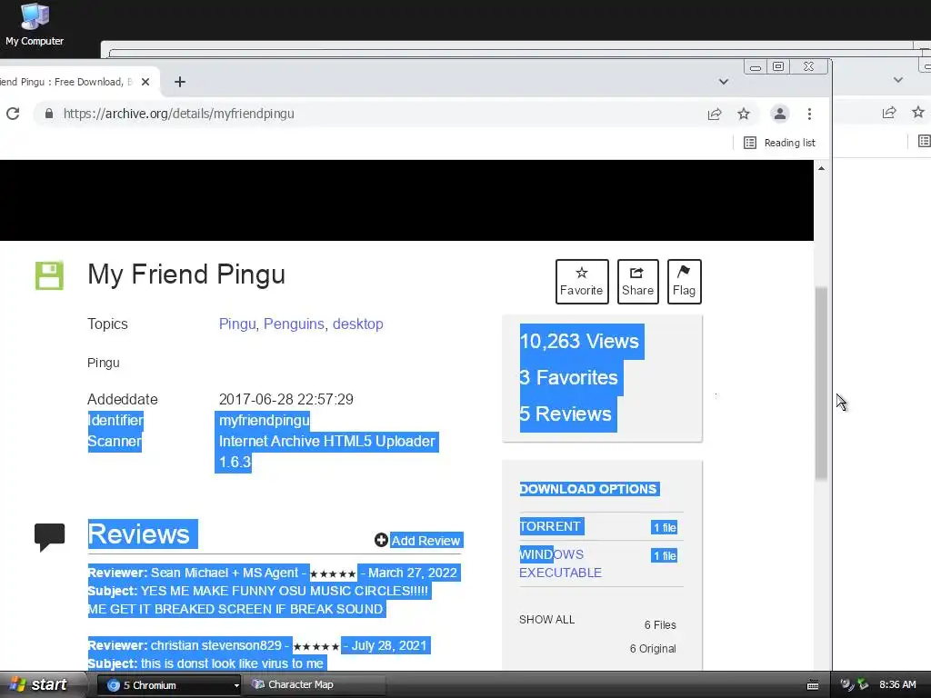Click the vertical scrollbar thumb
931x698 pixels.
(821, 383)
